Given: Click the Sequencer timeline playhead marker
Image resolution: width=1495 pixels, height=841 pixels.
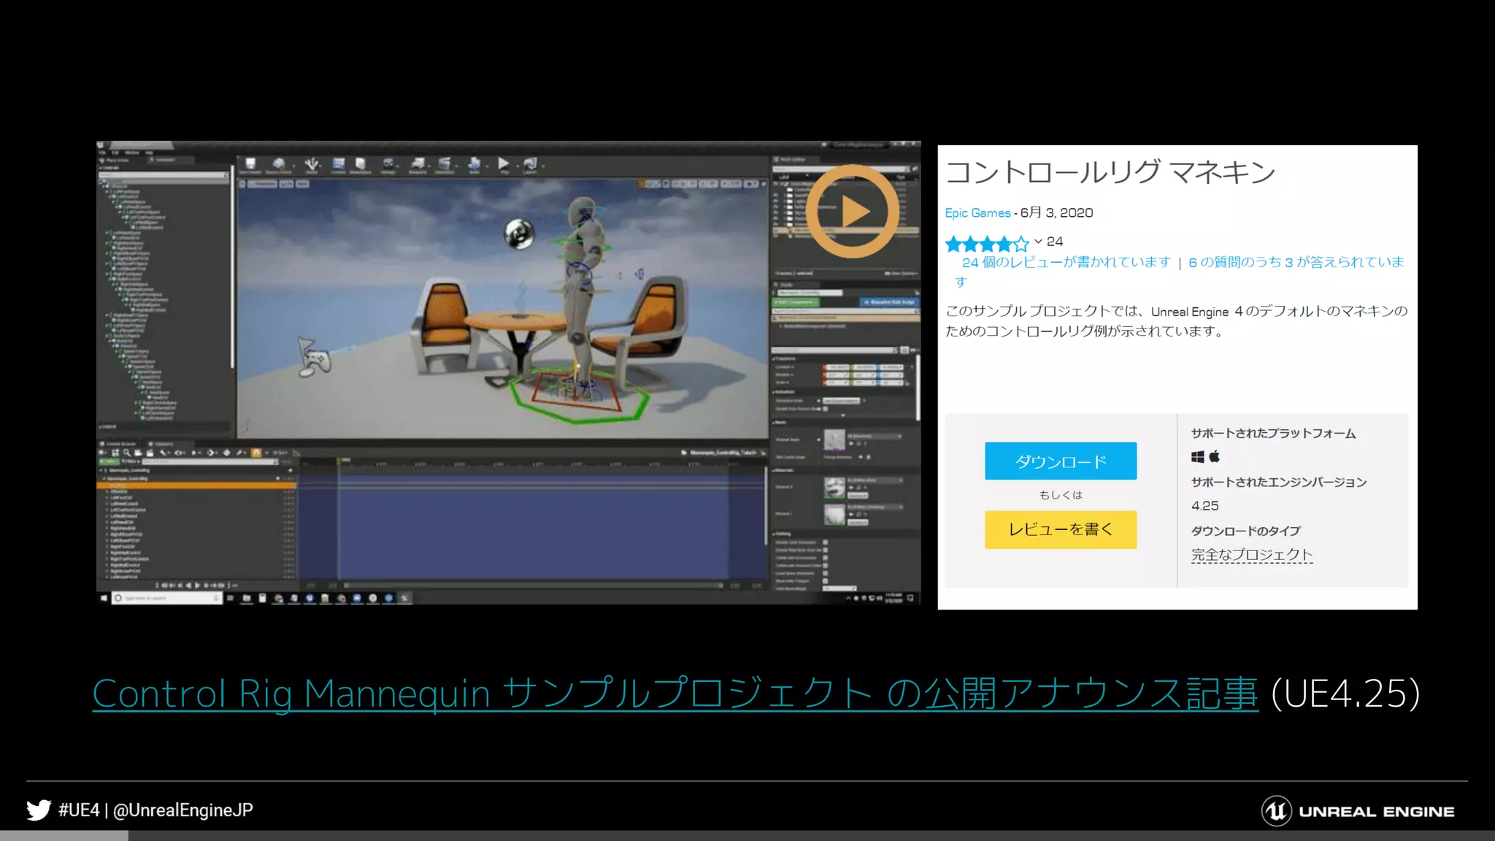Looking at the screenshot, I should 339,461.
